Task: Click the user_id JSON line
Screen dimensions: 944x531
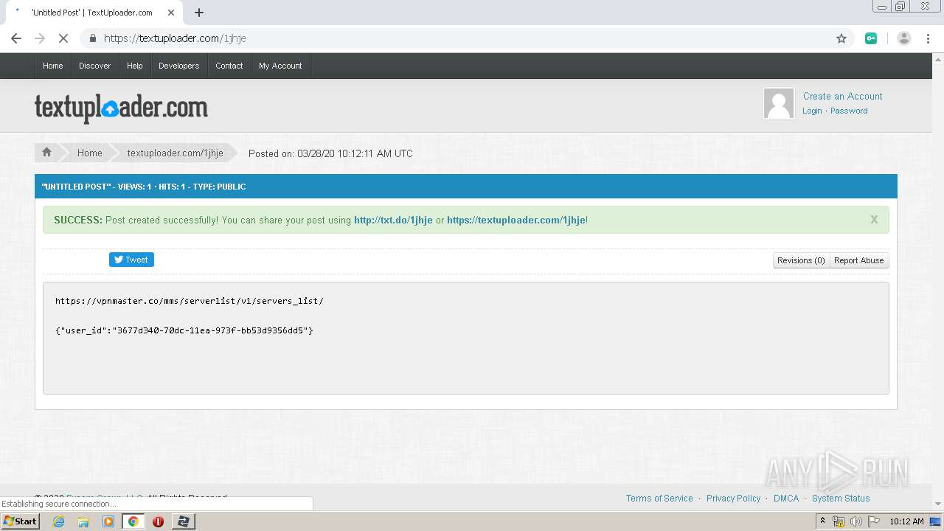Action: click(x=184, y=330)
